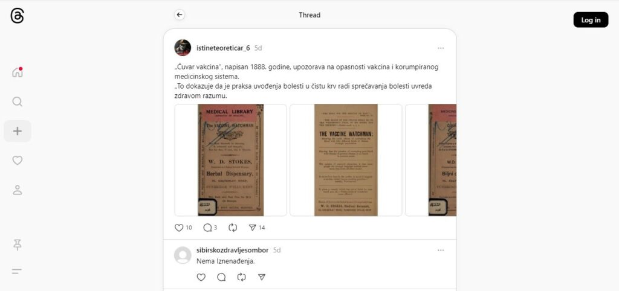The height and width of the screenshot is (291, 619).
Task: Open istineteoreticar_6 profile link
Action: point(223,48)
